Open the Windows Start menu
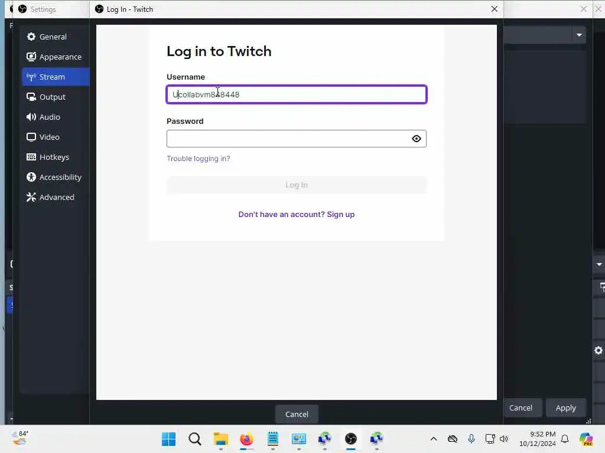The width and height of the screenshot is (605, 453). coord(168,439)
